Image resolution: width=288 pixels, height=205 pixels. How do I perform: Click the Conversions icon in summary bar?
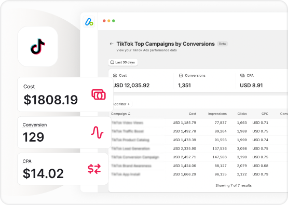(181, 75)
